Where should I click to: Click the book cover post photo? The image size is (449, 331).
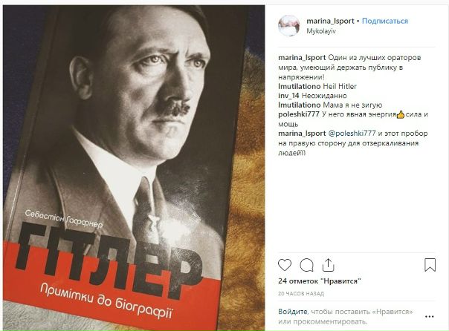(134, 168)
